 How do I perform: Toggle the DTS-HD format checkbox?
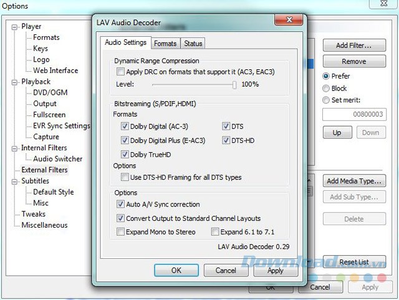[226, 140]
